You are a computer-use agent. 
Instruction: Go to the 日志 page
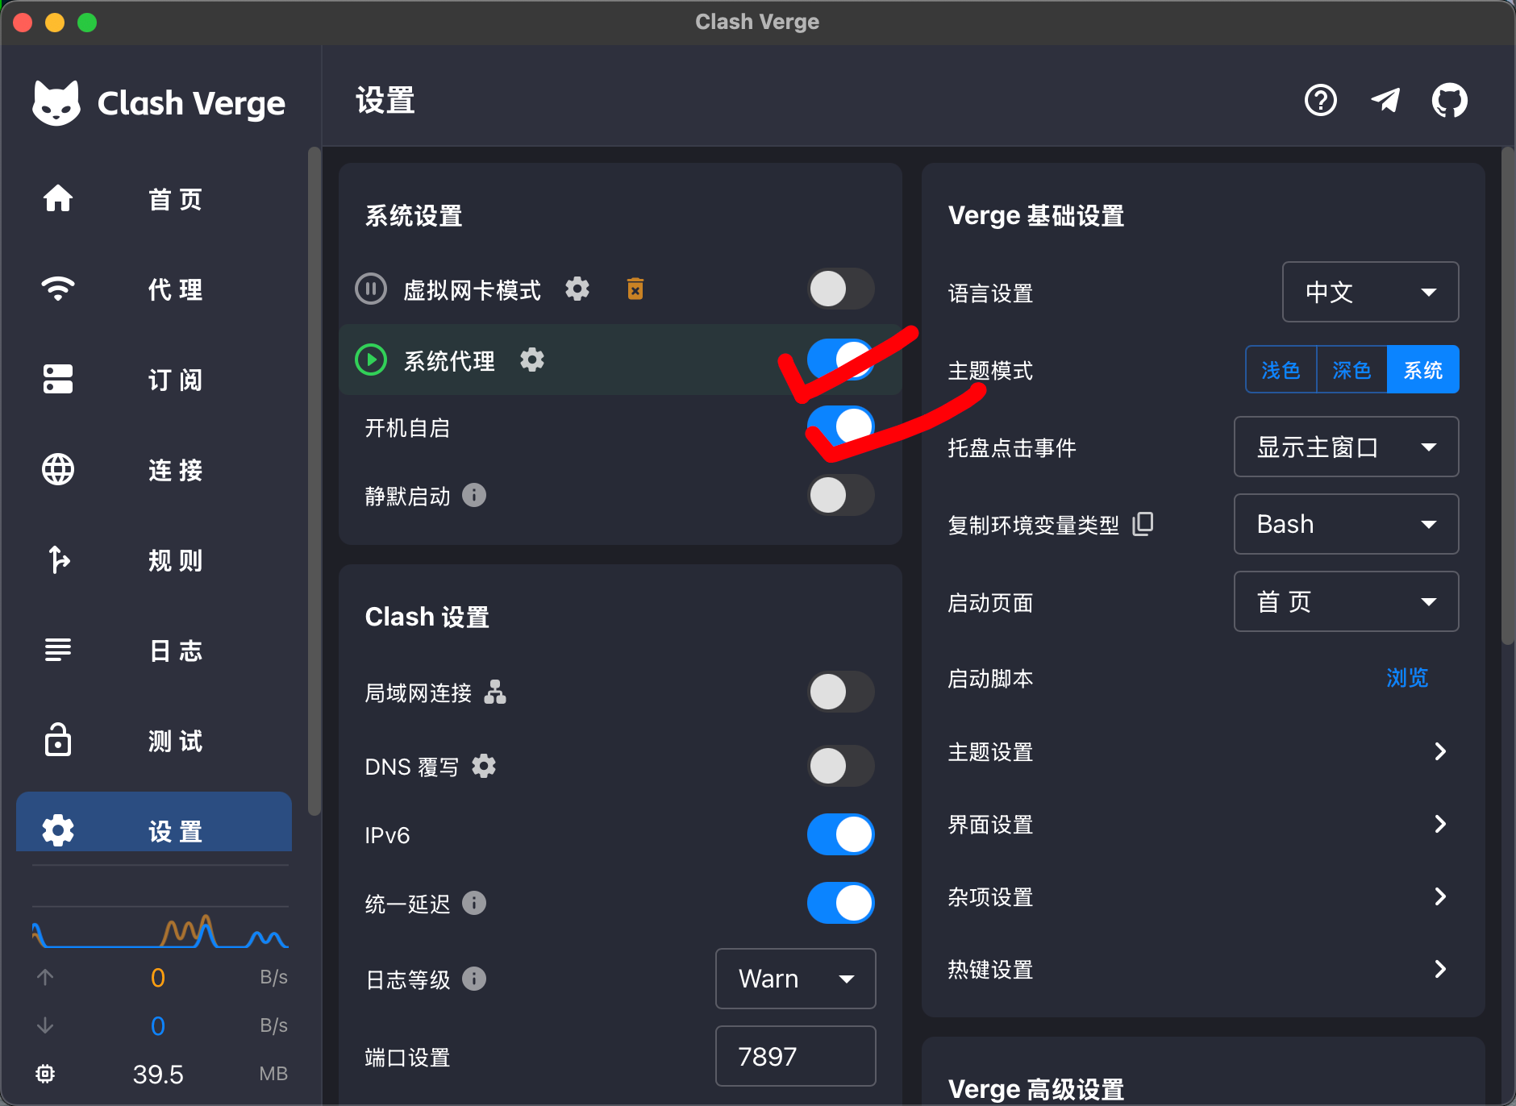click(x=154, y=650)
